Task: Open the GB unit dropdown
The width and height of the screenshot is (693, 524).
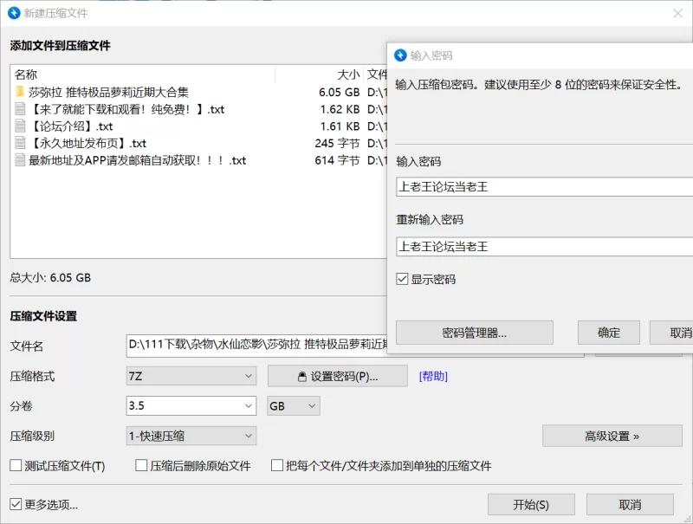Action: 294,405
